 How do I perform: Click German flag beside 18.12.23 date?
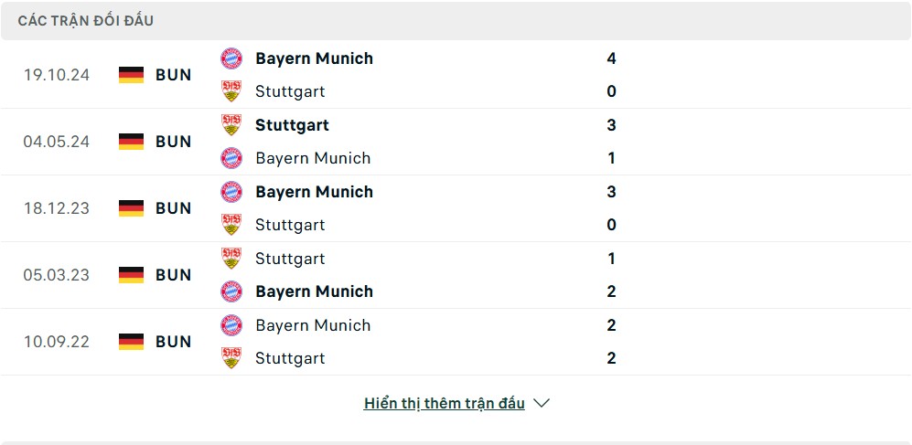(x=132, y=208)
